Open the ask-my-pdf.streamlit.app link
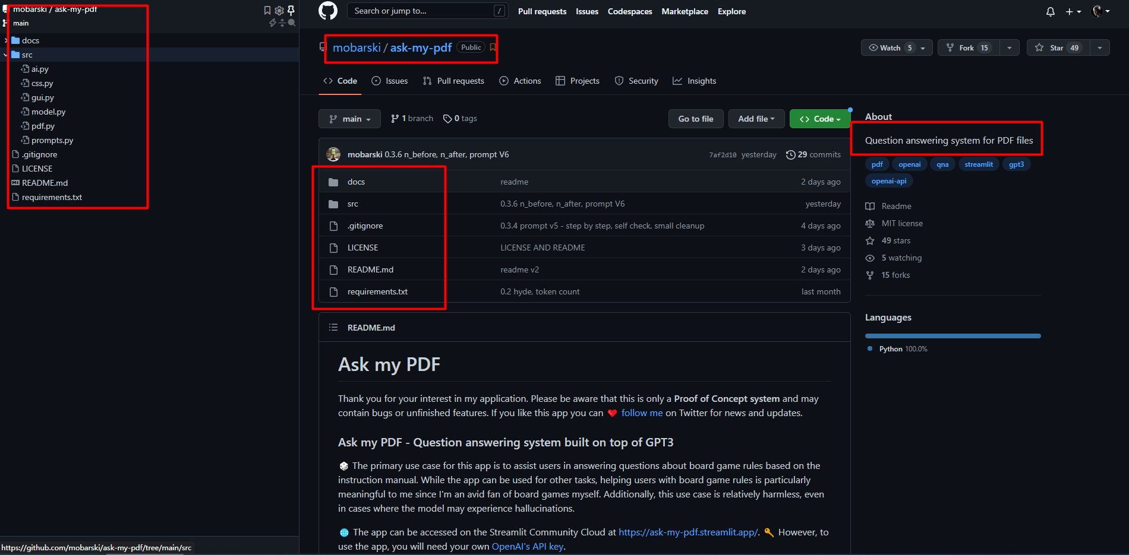 [x=688, y=532]
